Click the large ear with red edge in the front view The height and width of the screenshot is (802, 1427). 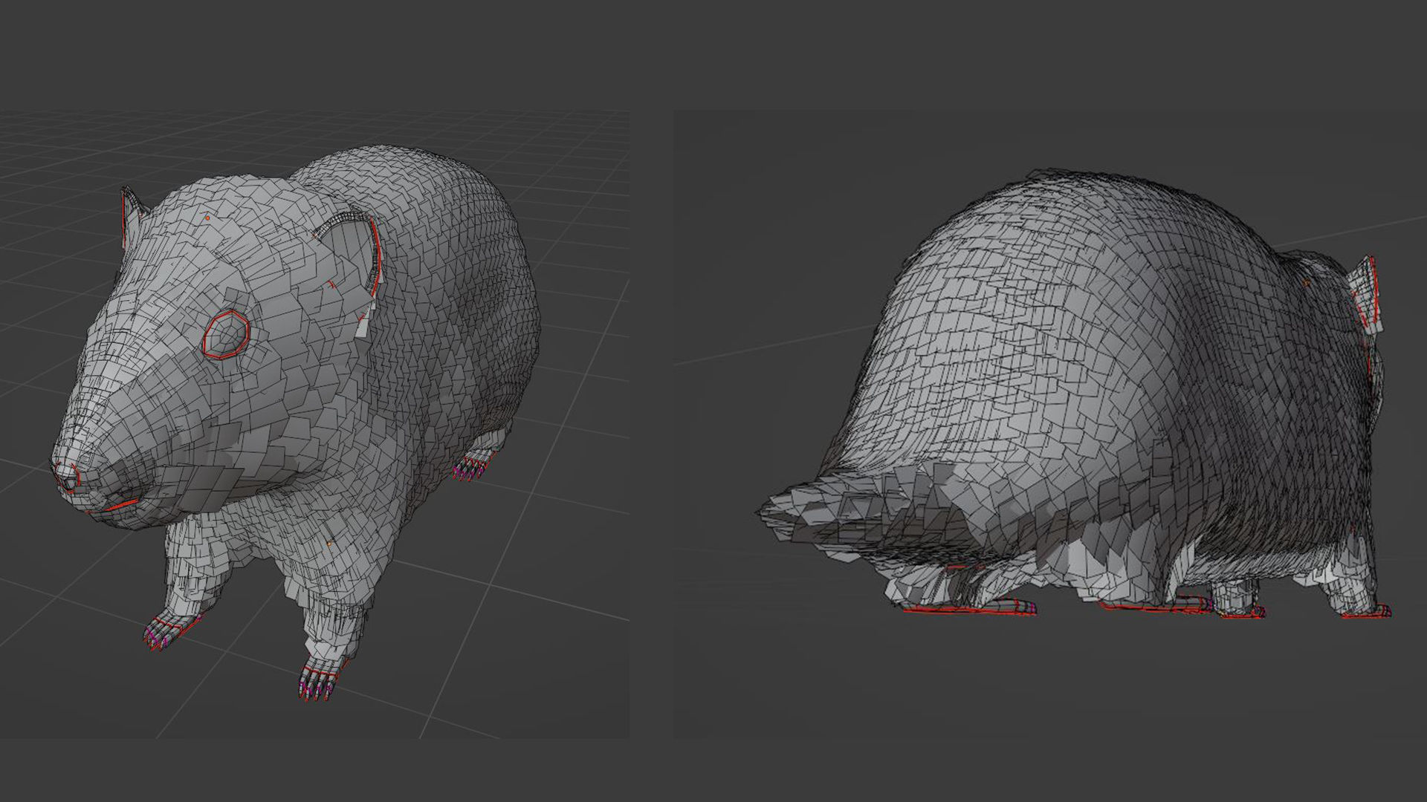coord(349,252)
